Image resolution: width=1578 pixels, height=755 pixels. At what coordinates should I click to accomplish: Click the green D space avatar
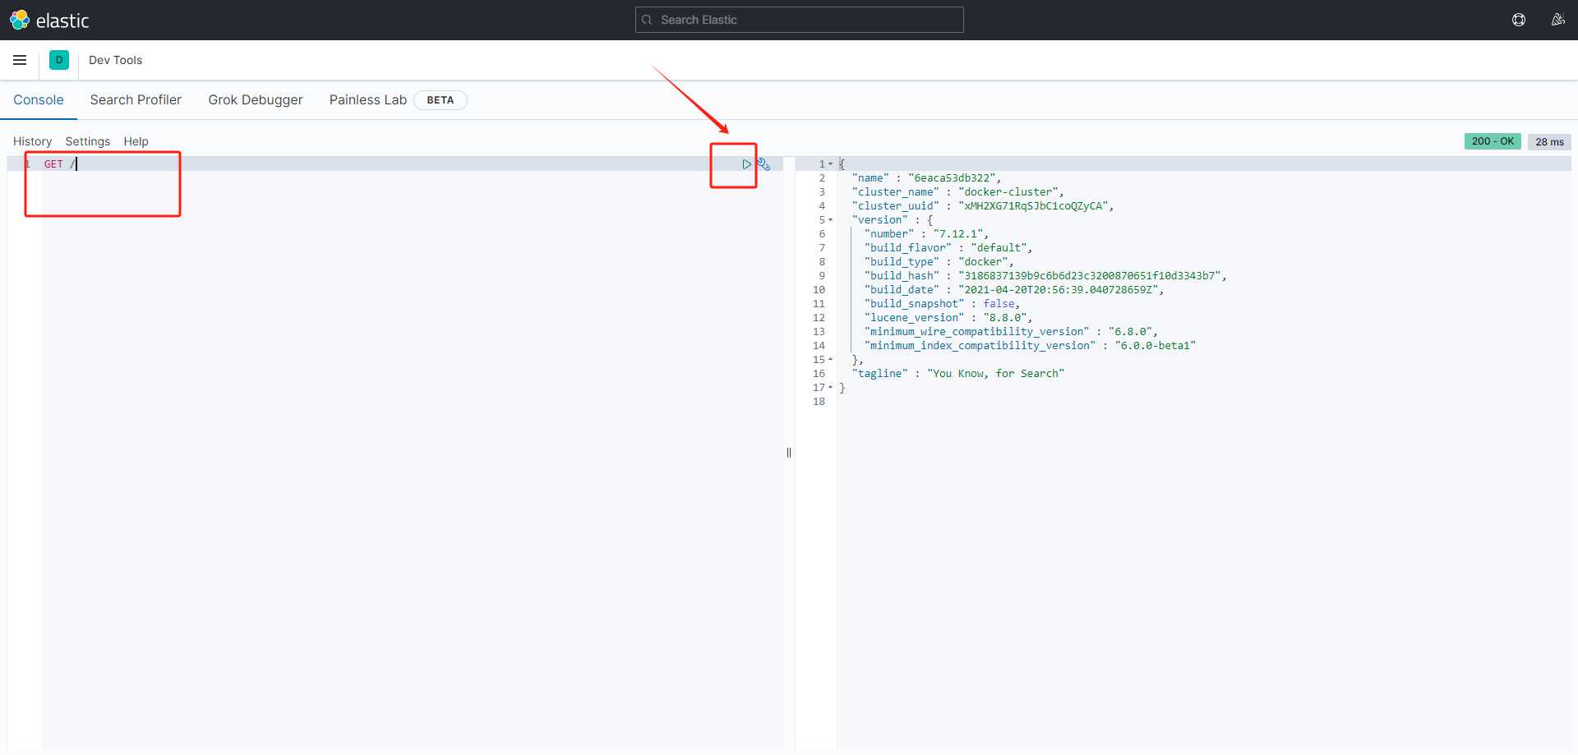tap(59, 60)
